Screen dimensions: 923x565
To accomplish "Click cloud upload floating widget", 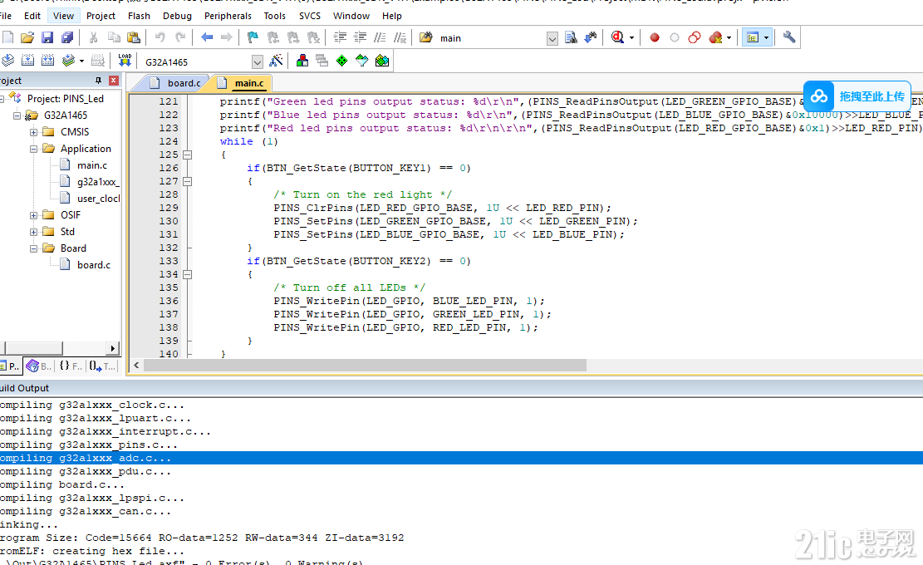I will pyautogui.click(x=857, y=96).
